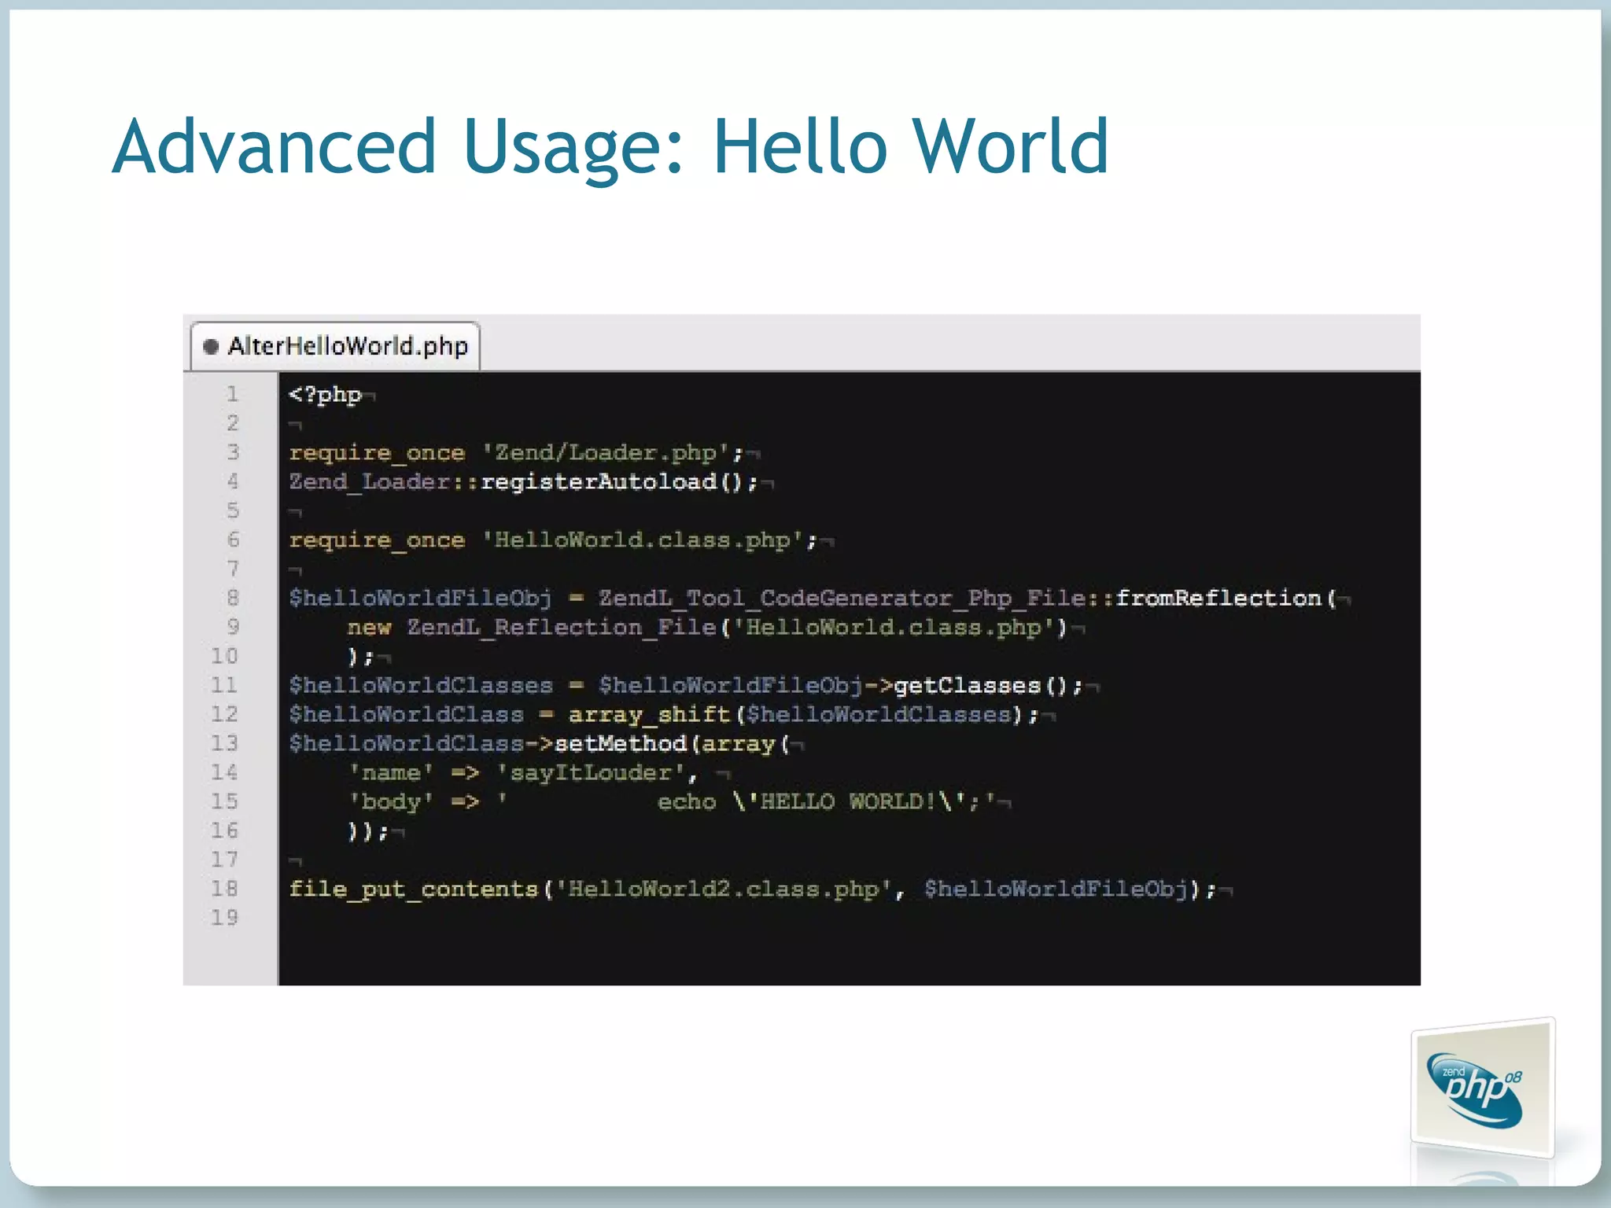The height and width of the screenshot is (1208, 1611).
Task: Click 'ZendL_Tool_CodeGenerator_Php_File' class name
Action: click(842, 598)
